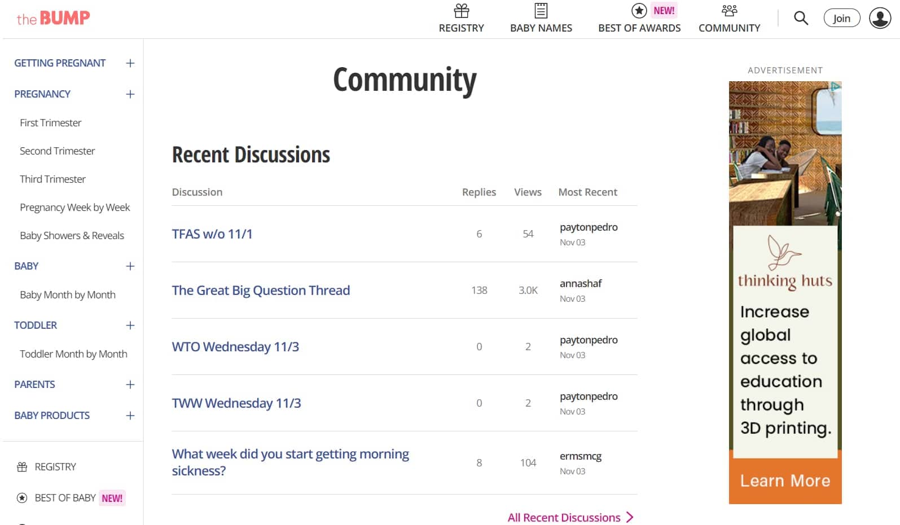Open Baby Showers & Reveals menu item
Viewport: 900px width, 525px height.
coord(72,236)
